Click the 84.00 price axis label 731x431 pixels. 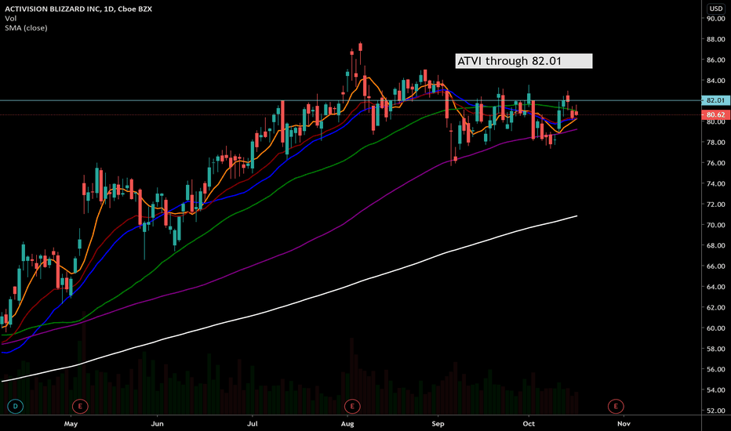715,81
